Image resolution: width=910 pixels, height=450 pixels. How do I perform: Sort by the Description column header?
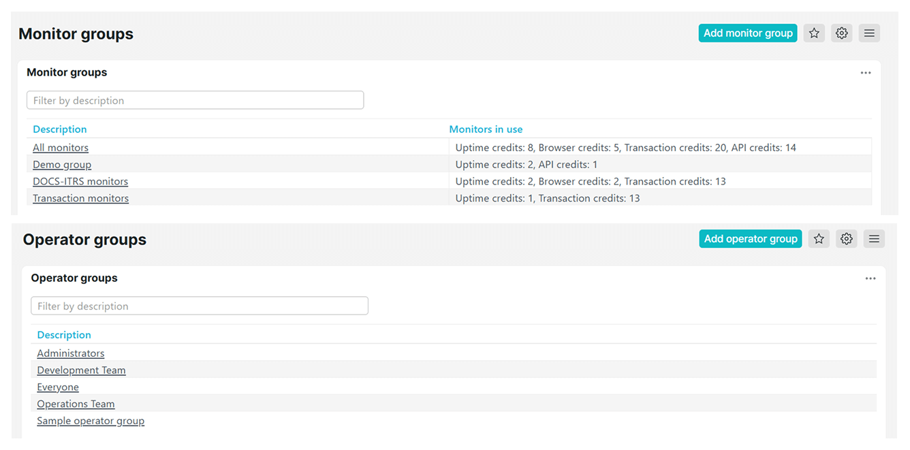(60, 129)
